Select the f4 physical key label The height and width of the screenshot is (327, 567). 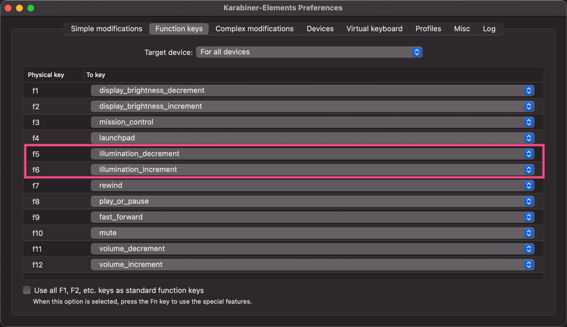35,138
